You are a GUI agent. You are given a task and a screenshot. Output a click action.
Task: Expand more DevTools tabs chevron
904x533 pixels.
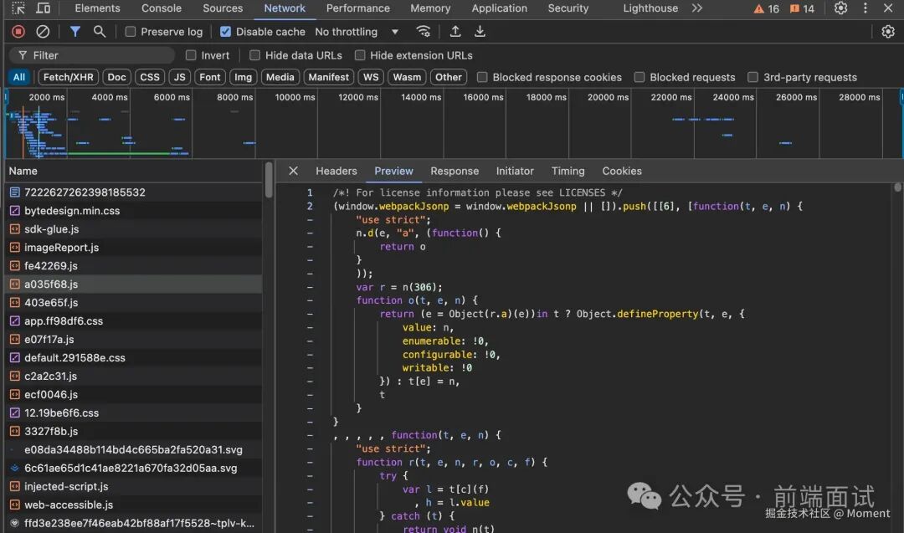(x=696, y=8)
